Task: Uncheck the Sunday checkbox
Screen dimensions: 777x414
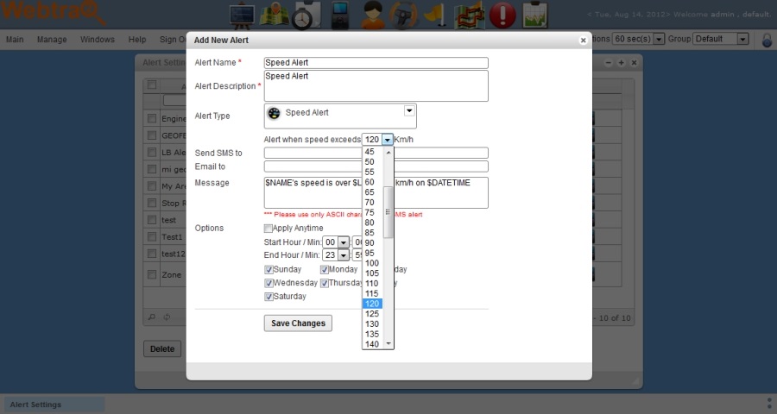Action: pyautogui.click(x=268, y=270)
